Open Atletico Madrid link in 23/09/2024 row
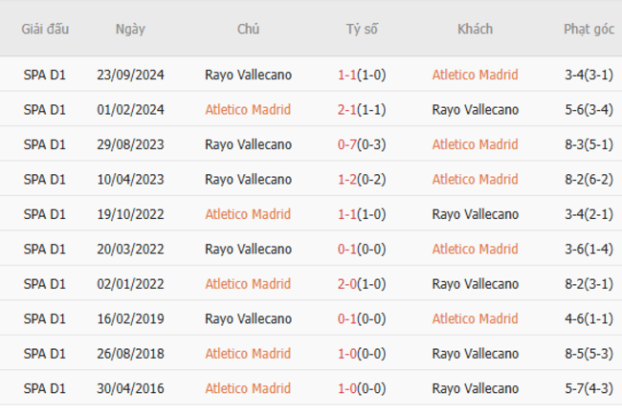 click(x=475, y=75)
